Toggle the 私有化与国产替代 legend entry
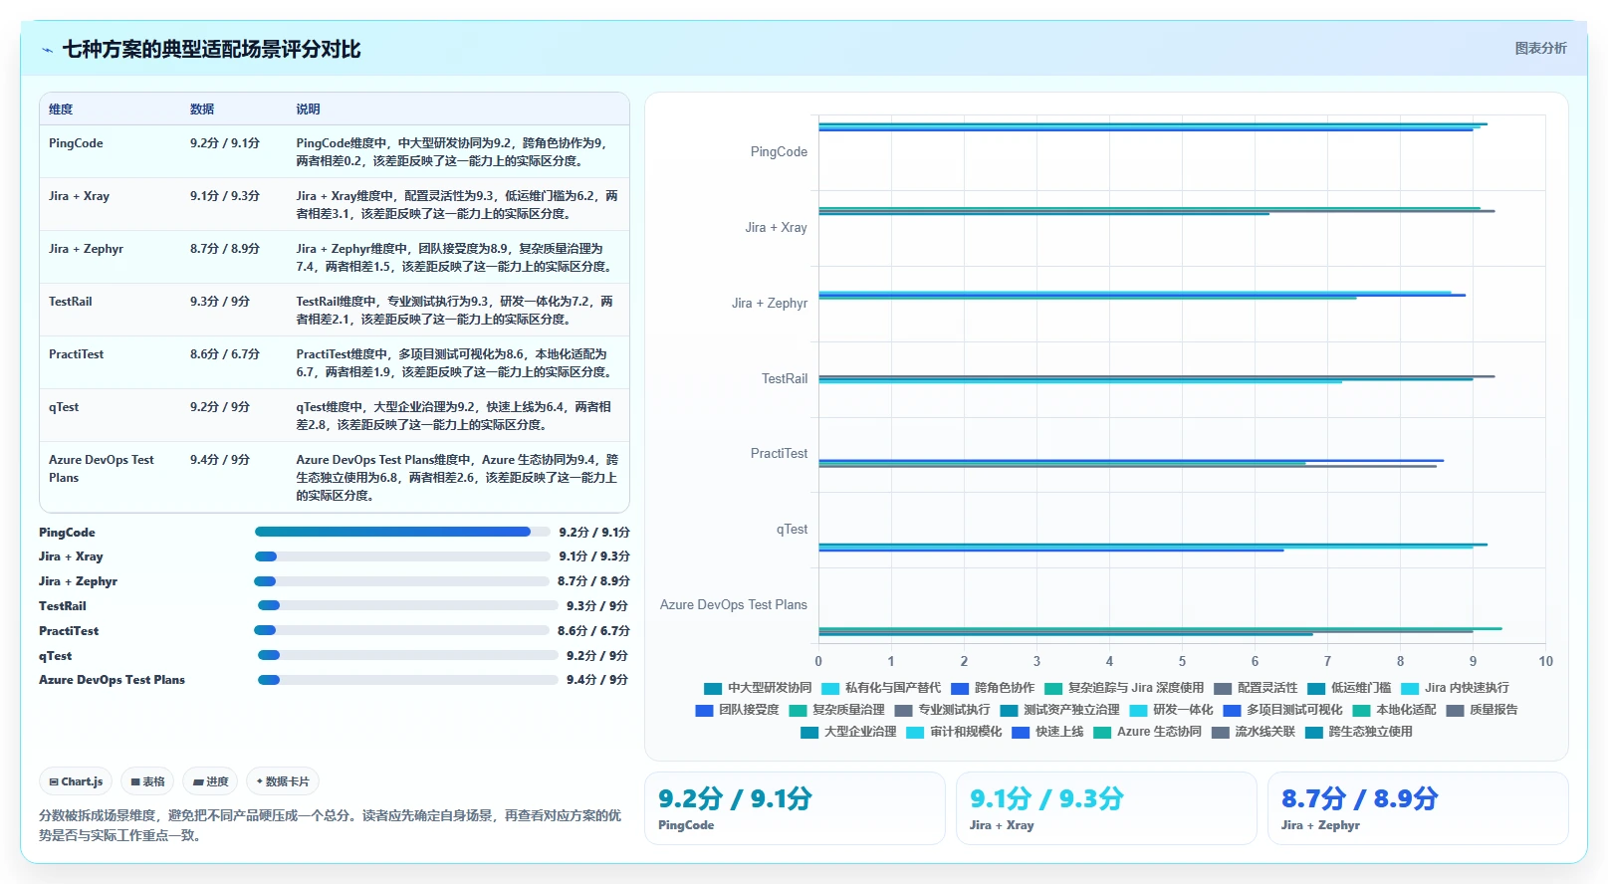Viewport: 1608px width, 884px height. pos(881,688)
